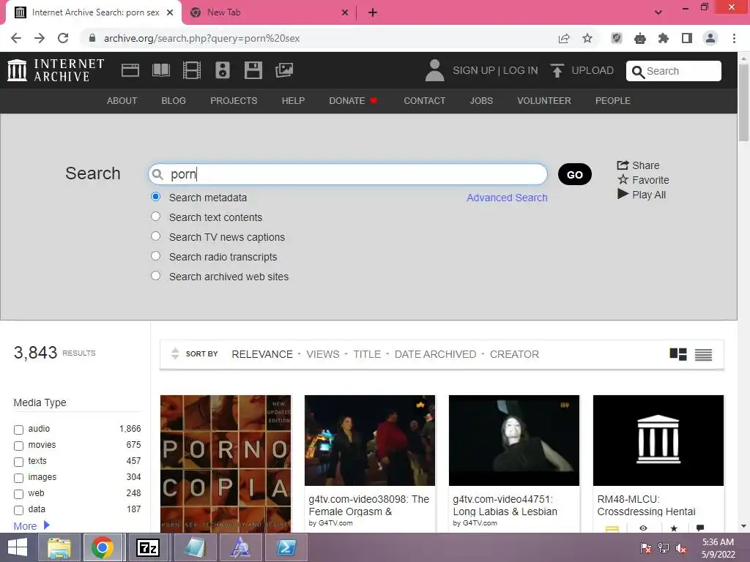
Task: Select Search radio transcripts option
Action: point(155,255)
